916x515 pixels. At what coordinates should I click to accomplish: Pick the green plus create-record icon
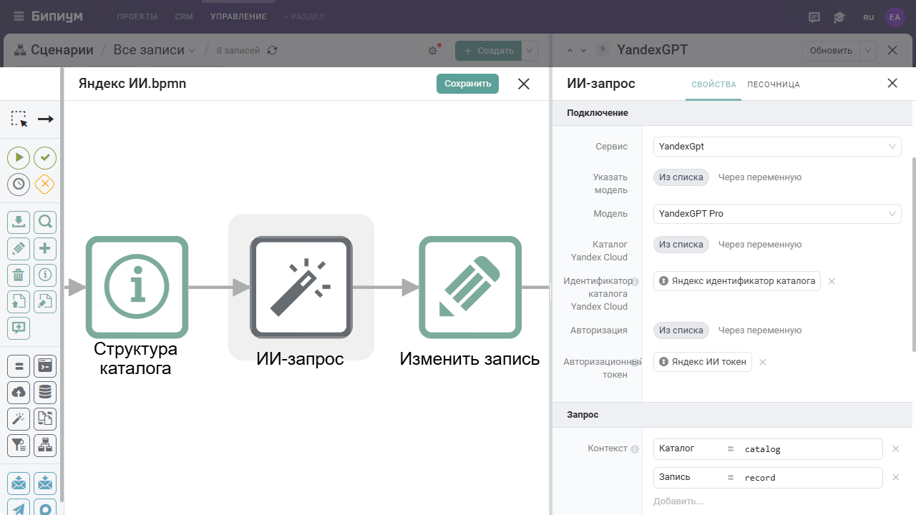click(x=45, y=248)
